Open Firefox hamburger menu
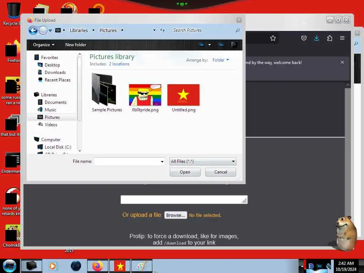 [x=342, y=38]
